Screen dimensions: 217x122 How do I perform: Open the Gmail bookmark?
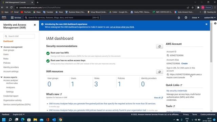pyautogui.click(x=15, y=12)
